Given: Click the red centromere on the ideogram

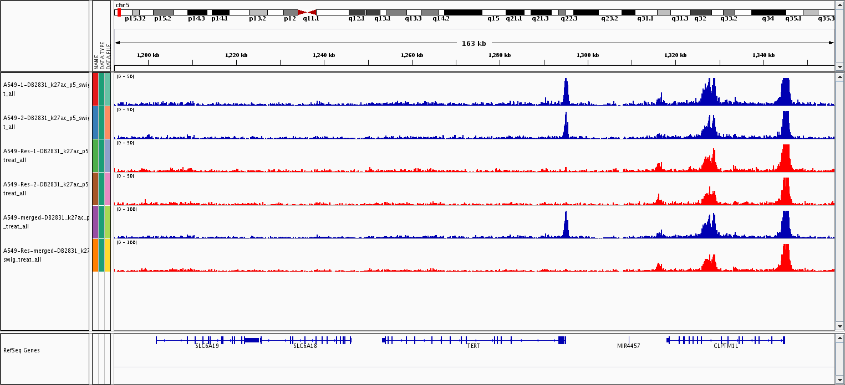Looking at the screenshot, I should (307, 12).
